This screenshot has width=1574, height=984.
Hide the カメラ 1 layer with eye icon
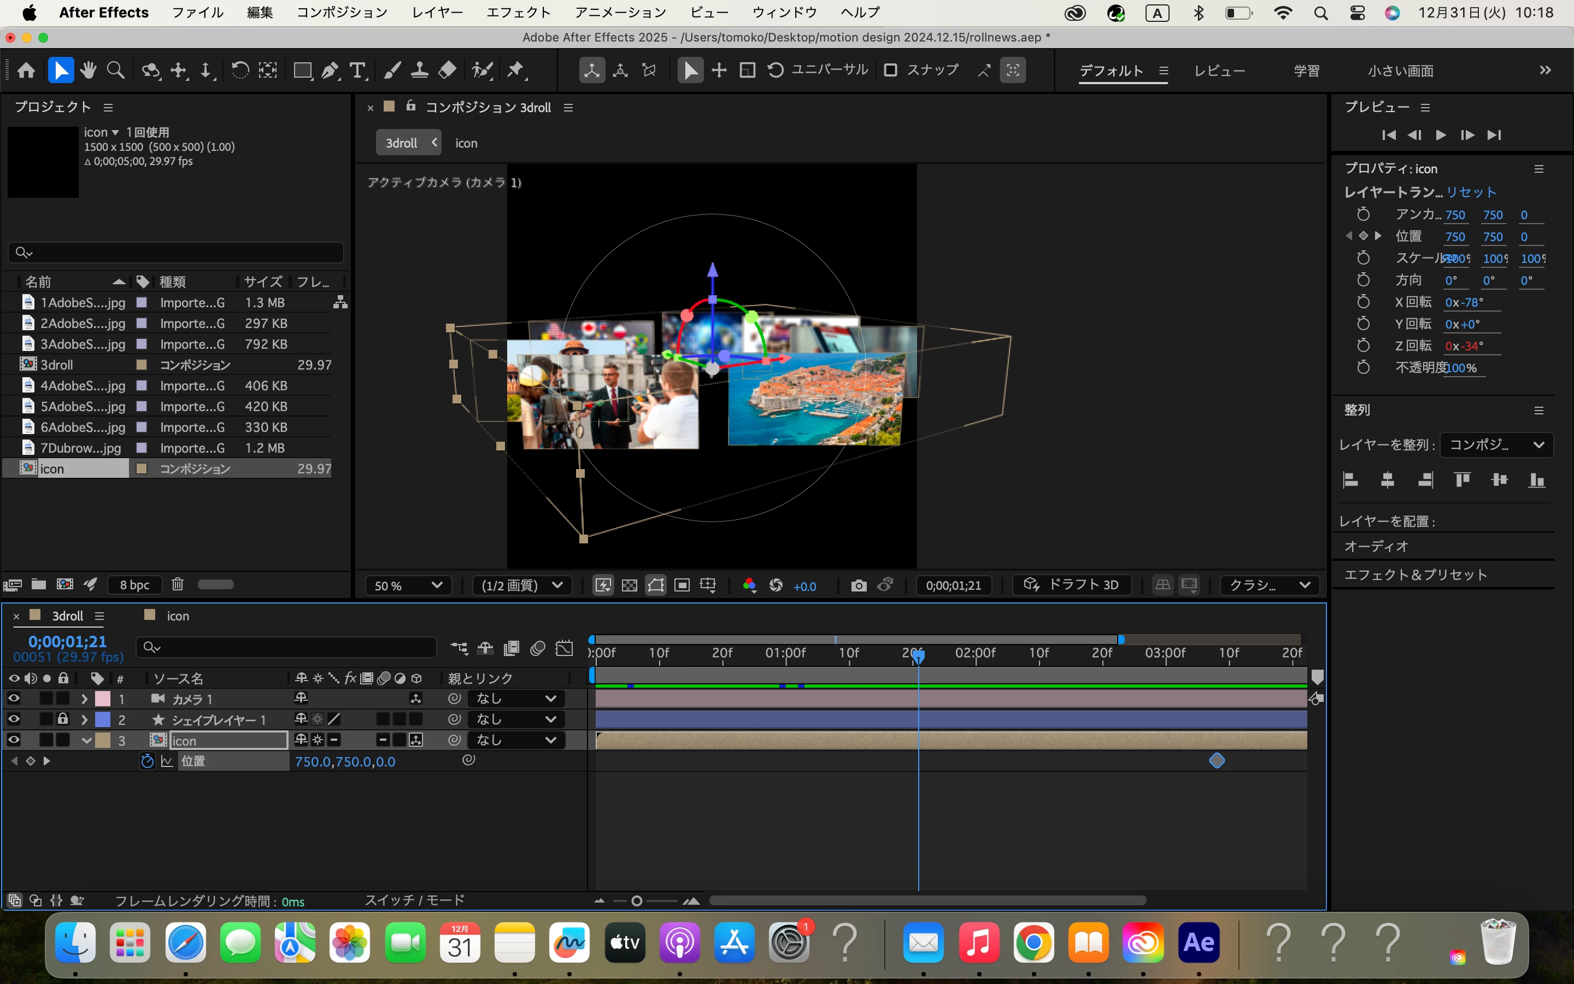14,698
